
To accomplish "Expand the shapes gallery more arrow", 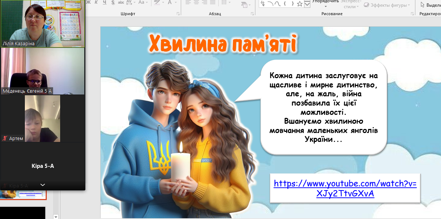I will 307,4.
